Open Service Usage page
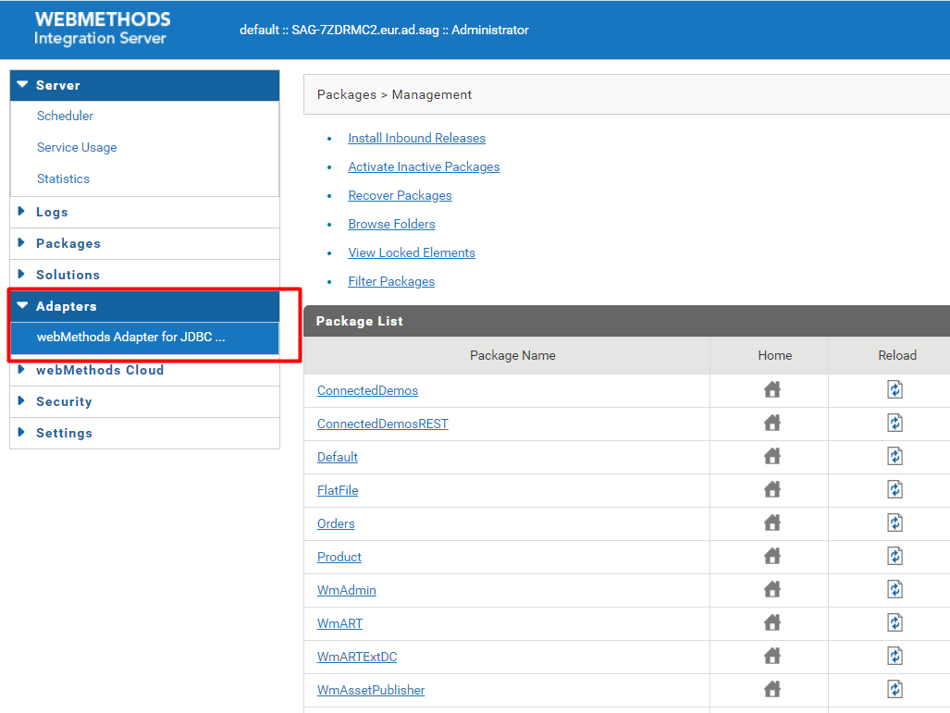 tap(77, 147)
